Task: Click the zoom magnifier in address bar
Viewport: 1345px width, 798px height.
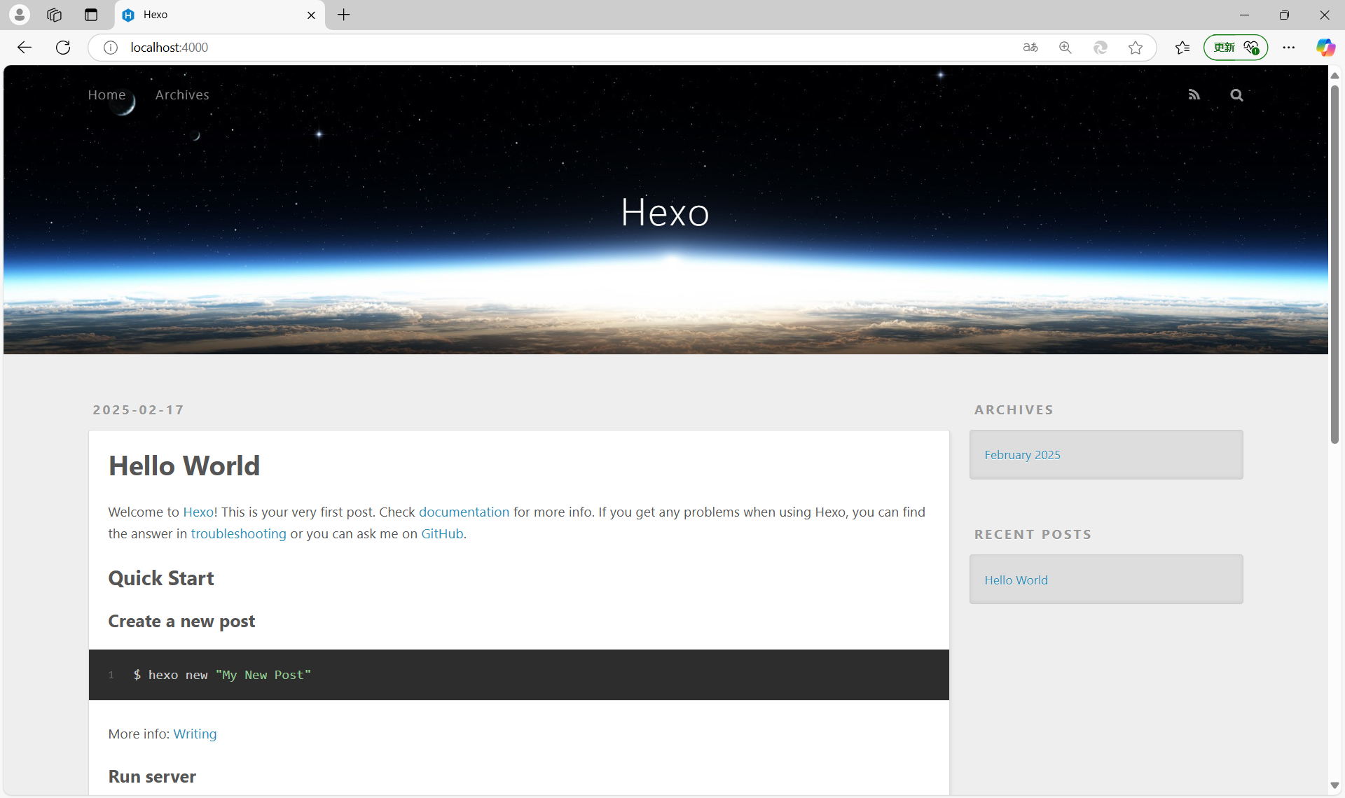Action: point(1065,48)
